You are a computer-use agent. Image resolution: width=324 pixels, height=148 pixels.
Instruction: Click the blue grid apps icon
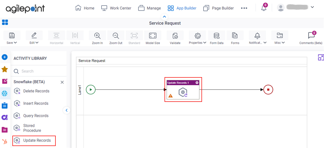coord(5,22)
